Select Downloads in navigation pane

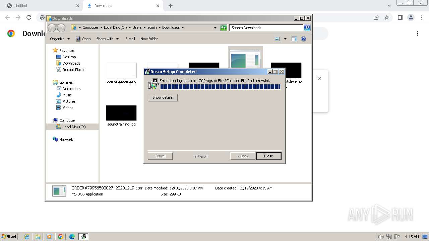pos(71,63)
